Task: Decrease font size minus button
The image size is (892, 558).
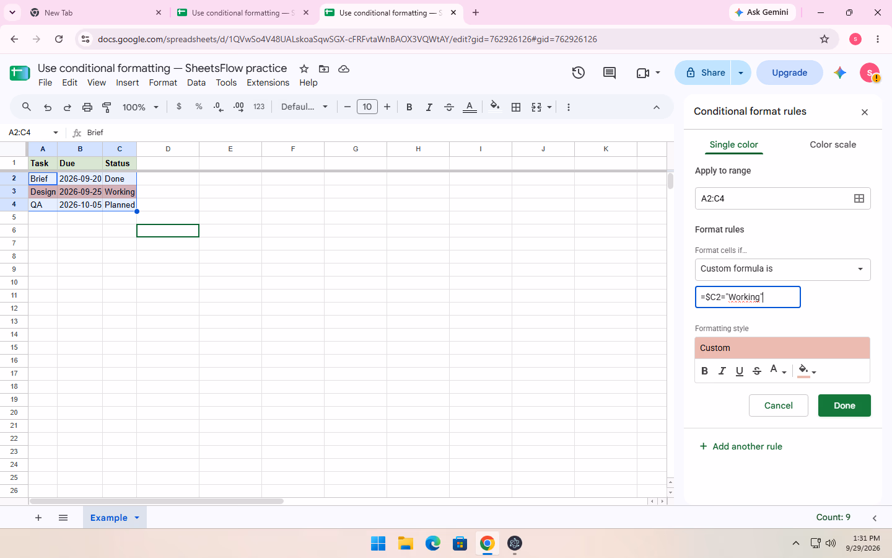Action: click(348, 107)
